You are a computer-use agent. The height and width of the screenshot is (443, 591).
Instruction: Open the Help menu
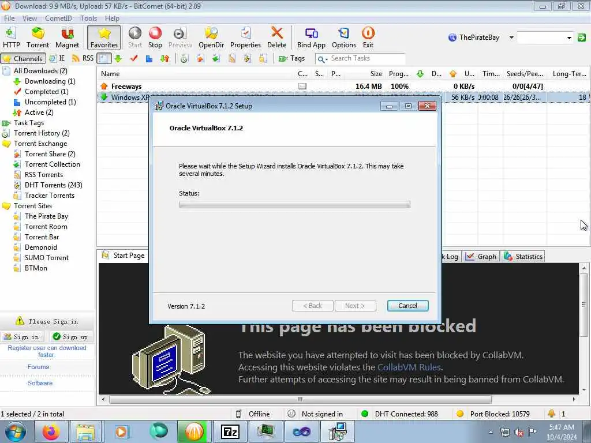(112, 18)
